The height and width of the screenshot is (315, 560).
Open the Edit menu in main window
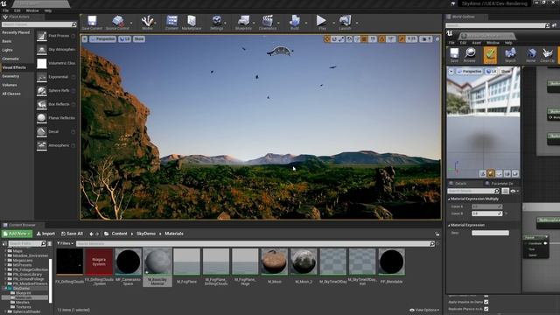click(17, 10)
